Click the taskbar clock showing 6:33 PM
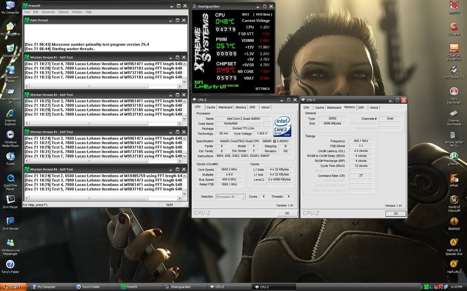Viewport: 467px width, 291px height. 457,287
